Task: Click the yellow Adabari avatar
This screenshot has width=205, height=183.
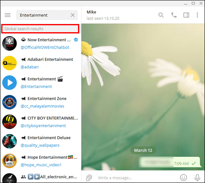Action: tap(9, 63)
